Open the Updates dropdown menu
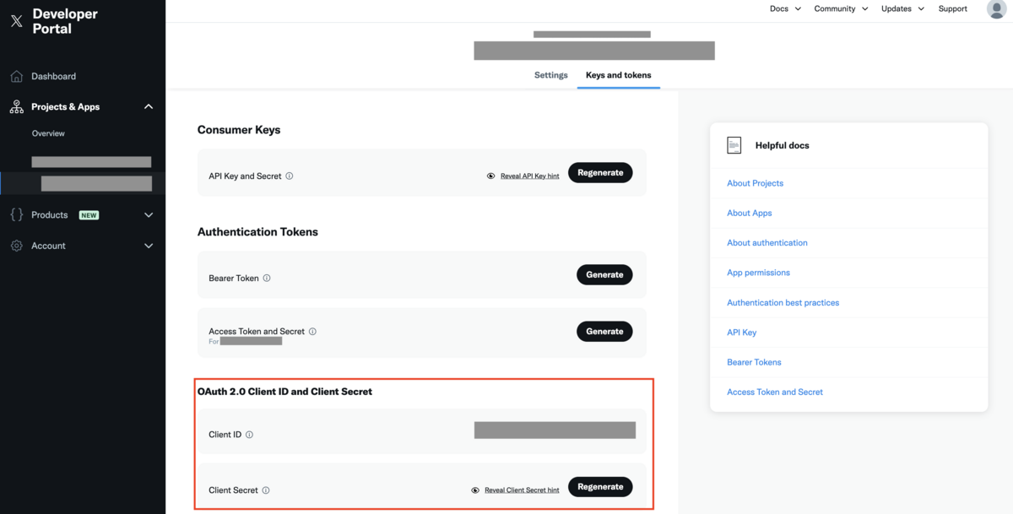Image resolution: width=1013 pixels, height=514 pixels. point(902,8)
